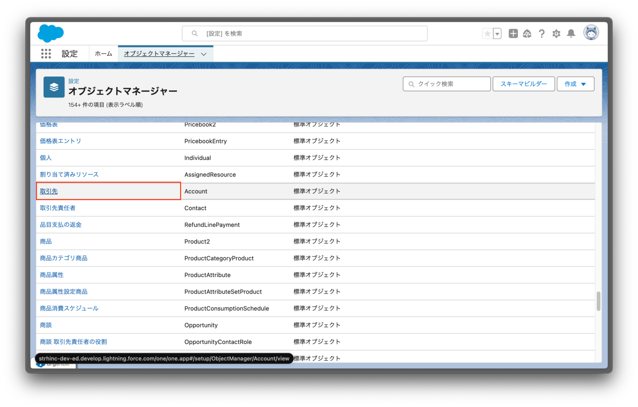Click the ProductConsumptionSchedule API name cell
Image resolution: width=638 pixels, height=407 pixels.
(227, 308)
